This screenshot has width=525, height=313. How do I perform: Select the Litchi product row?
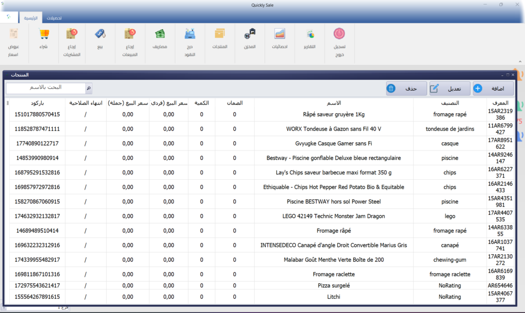[x=262, y=297]
